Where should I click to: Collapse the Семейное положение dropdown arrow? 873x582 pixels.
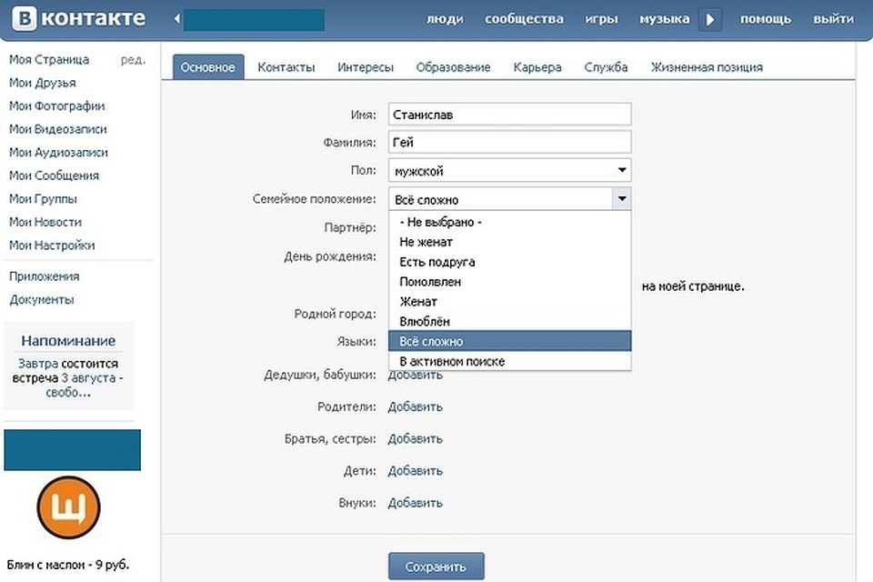click(622, 199)
